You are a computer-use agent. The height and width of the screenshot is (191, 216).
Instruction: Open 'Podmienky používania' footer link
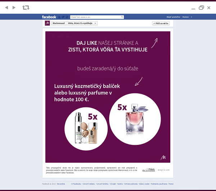pyautogui.click(x=159, y=184)
